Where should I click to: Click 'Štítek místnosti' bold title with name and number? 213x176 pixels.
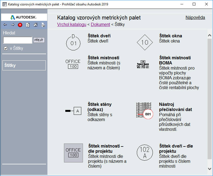104,58
